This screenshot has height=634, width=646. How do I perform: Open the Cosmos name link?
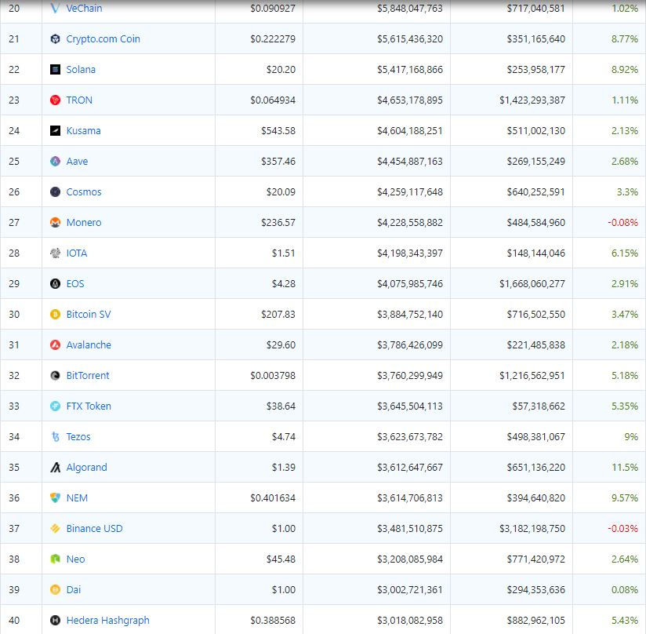tap(84, 191)
